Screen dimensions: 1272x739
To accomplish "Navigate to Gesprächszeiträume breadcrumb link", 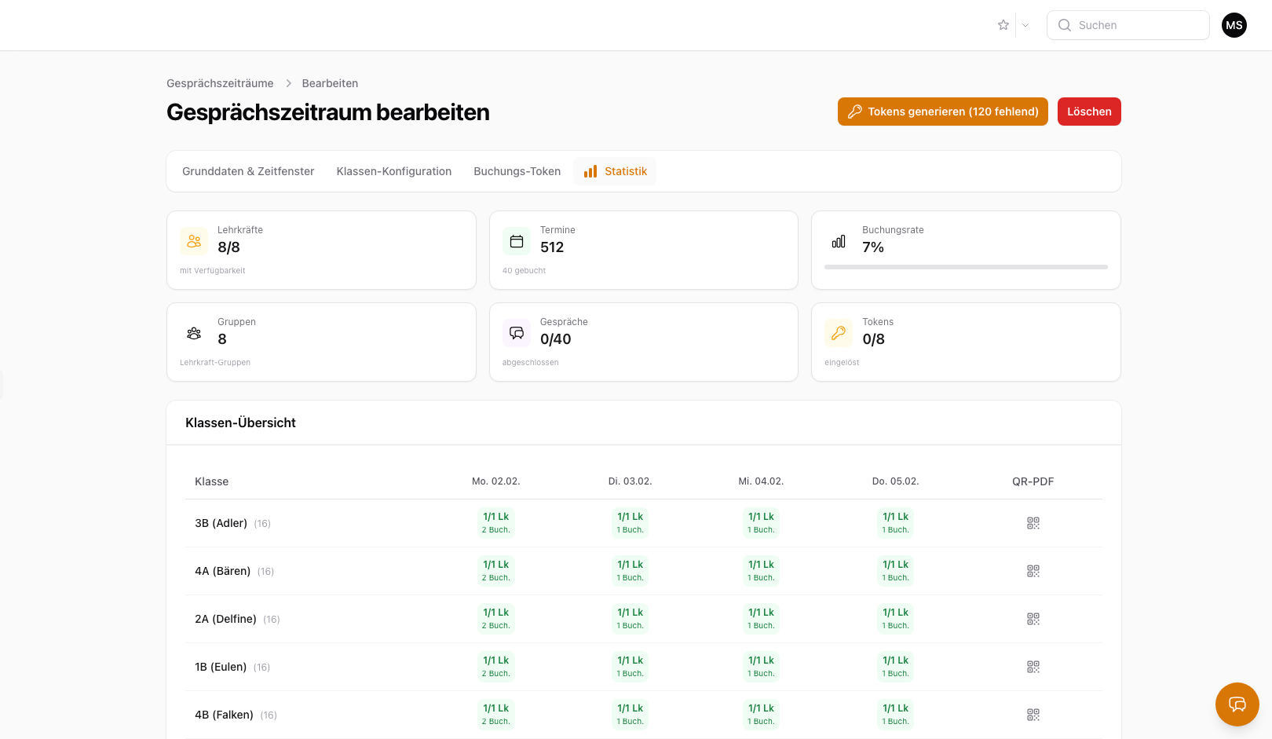I will click(x=220, y=83).
